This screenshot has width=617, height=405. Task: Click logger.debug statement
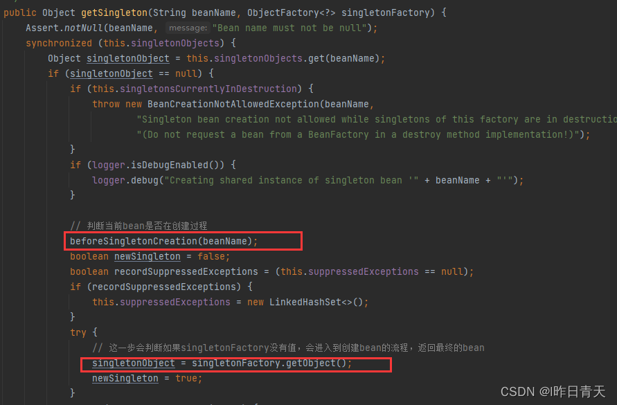(307, 180)
